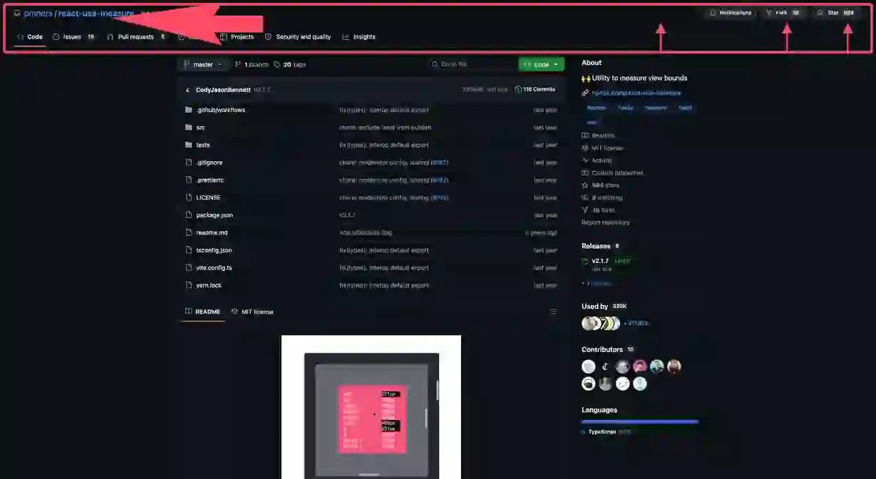This screenshot has height=479, width=876.
Task: Open the .github/workflows folder name
Action: click(220, 110)
